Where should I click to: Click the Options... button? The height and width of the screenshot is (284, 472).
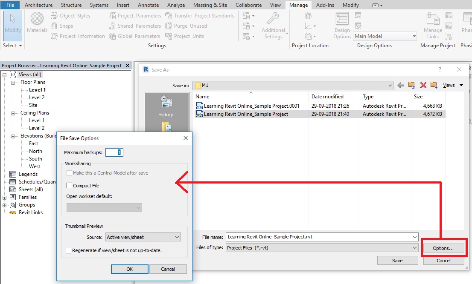tap(443, 248)
